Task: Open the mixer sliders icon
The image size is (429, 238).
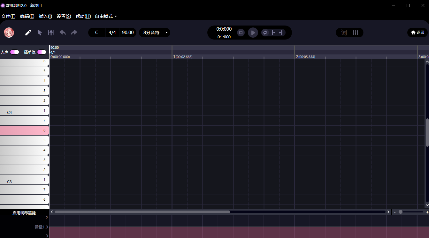Action: [355, 33]
